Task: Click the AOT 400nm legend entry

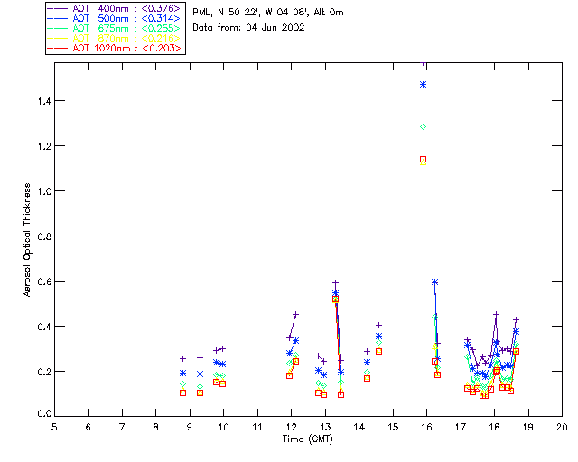Action: click(x=115, y=8)
